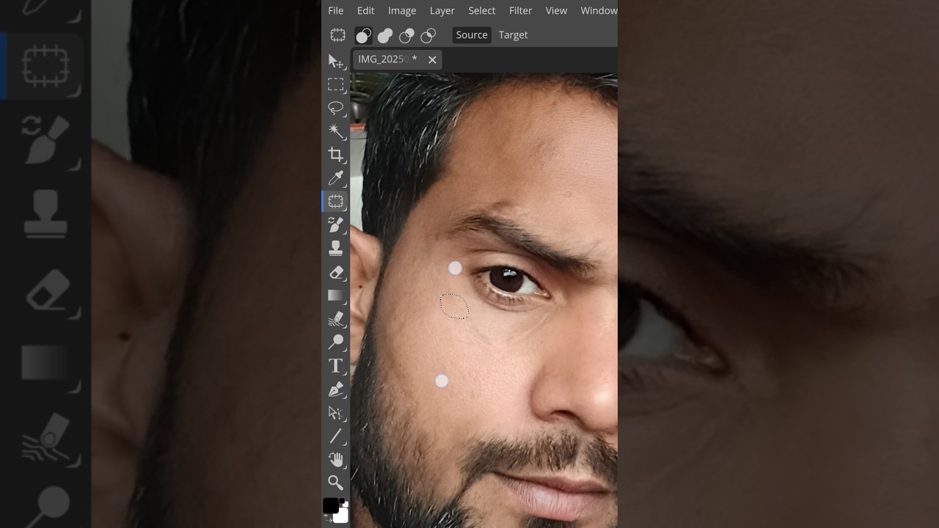Viewport: 939px width, 528px height.
Task: Select the Path Select tool
Action: 336,412
